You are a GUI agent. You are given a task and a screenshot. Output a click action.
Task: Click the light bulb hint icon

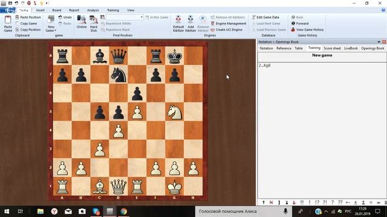(42, 3)
